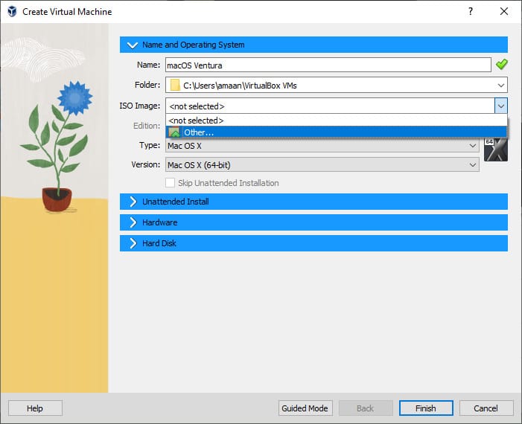
Task: Click the VirtualBox logo in title bar
Action: tap(11, 12)
